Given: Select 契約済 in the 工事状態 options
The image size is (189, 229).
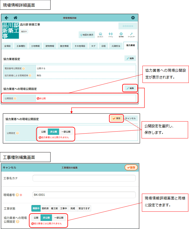Looking at the screenshot, I should (45, 208).
